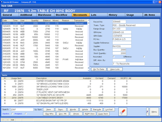
Task: Open BOM View
Action: coord(90,114)
